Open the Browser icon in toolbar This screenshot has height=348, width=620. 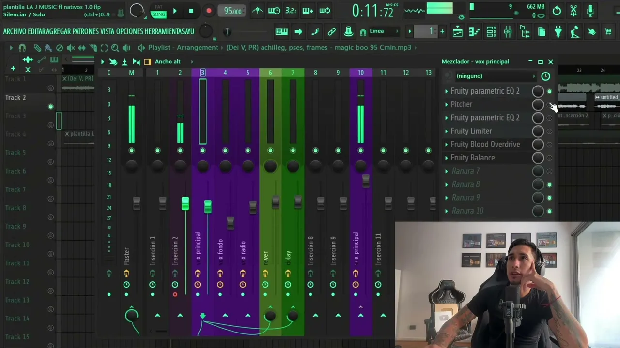pyautogui.click(x=525, y=32)
